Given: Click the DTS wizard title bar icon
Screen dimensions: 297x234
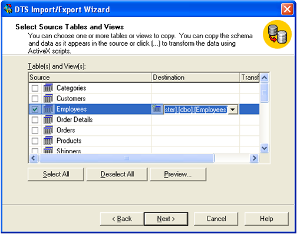Looking at the screenshot, I should point(8,9).
